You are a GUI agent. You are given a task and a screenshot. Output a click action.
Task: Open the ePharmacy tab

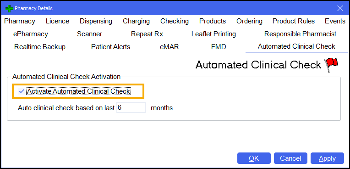[x=31, y=34]
